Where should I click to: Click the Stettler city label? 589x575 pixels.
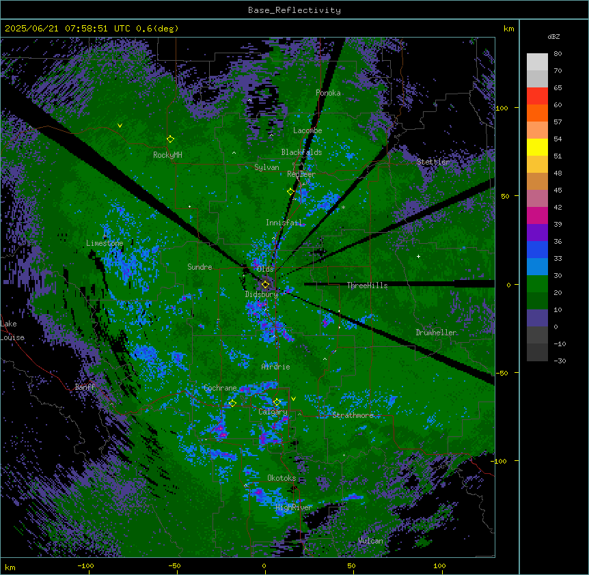pyautogui.click(x=433, y=162)
